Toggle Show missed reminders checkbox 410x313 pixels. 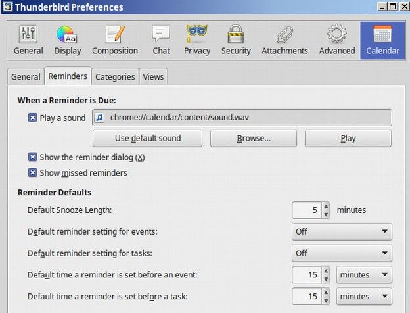[x=32, y=173]
